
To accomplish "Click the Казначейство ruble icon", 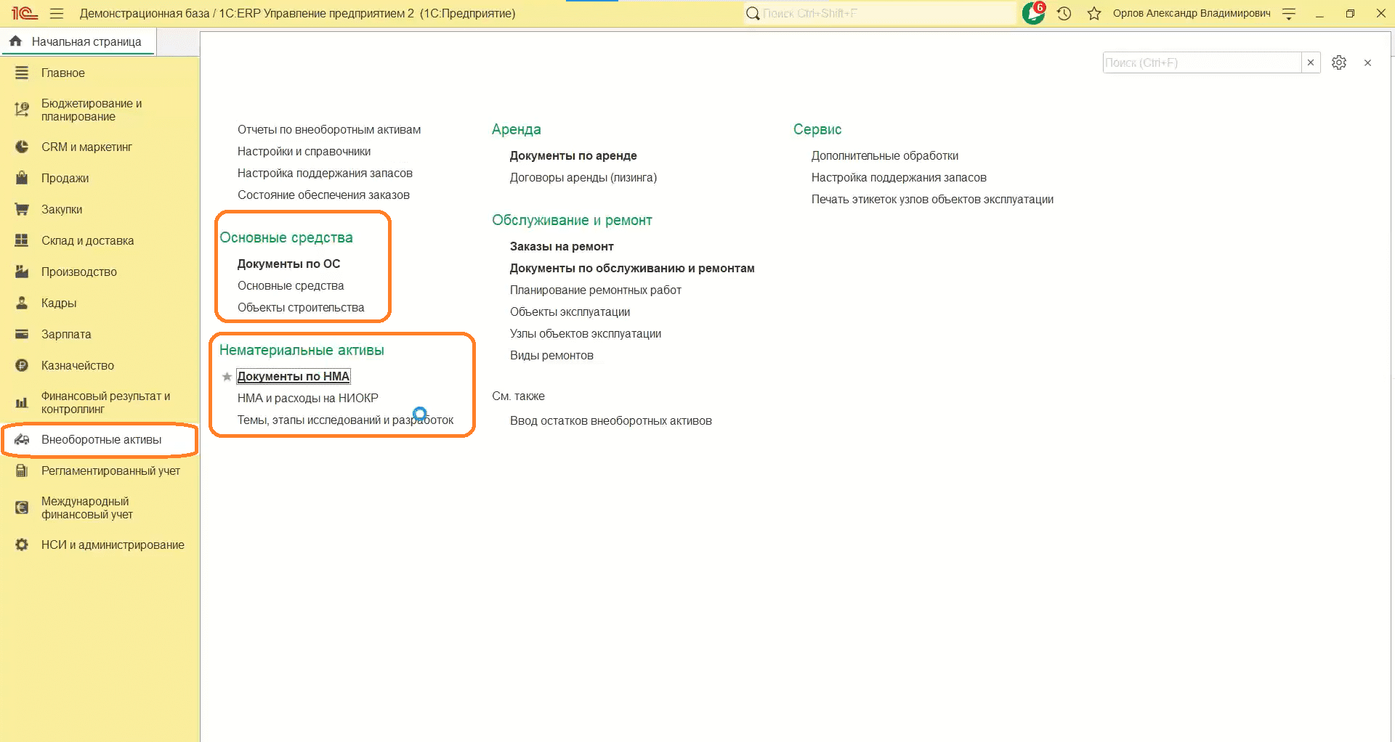I will [22, 365].
